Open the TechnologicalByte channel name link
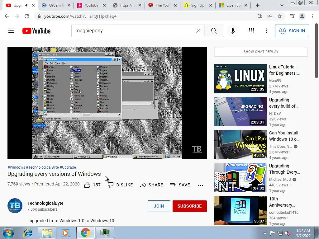 click(x=45, y=203)
